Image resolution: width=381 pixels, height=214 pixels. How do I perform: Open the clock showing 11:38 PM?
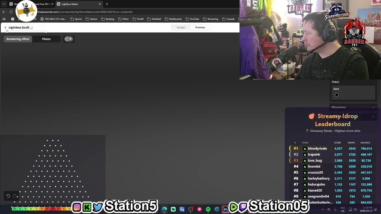coord(366,209)
